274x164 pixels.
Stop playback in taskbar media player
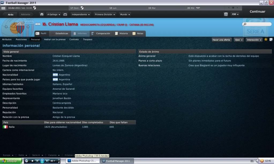pos(32,161)
